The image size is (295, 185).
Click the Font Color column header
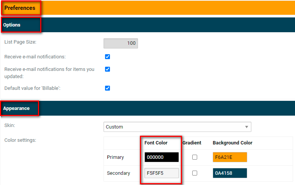(x=156, y=143)
